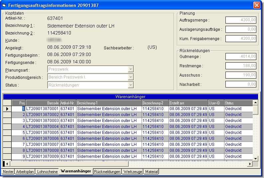Image resolution: width=264 pixels, height=178 pixels.
Task: Select row with barcode LT209013870004
Action: pos(43,127)
